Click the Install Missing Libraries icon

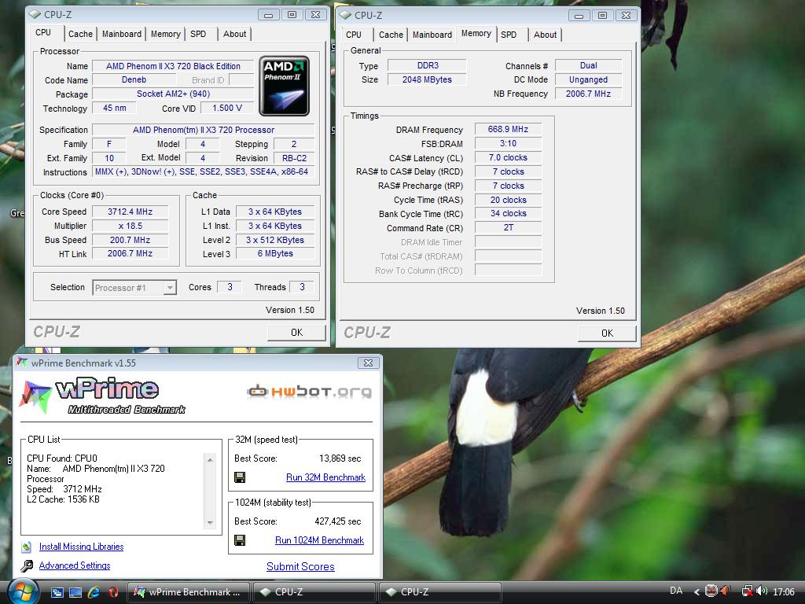27,547
